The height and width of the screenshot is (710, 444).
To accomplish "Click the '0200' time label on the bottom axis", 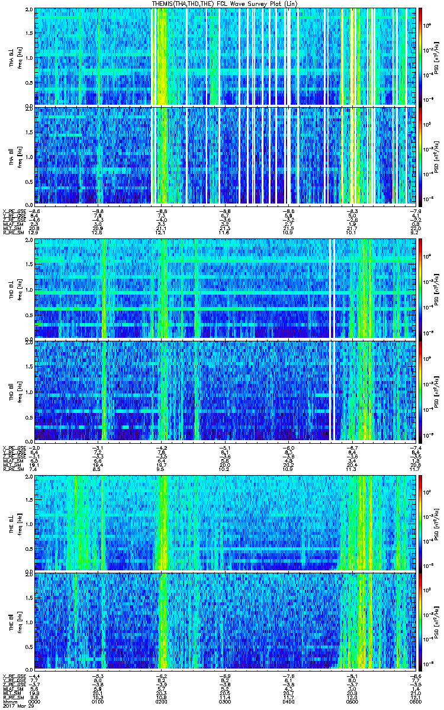I will click(162, 701).
